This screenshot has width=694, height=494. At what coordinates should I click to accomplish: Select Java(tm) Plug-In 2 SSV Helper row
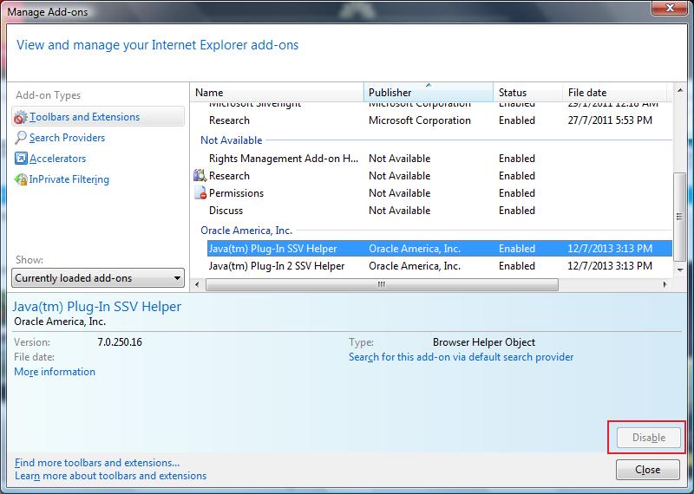[x=440, y=266]
